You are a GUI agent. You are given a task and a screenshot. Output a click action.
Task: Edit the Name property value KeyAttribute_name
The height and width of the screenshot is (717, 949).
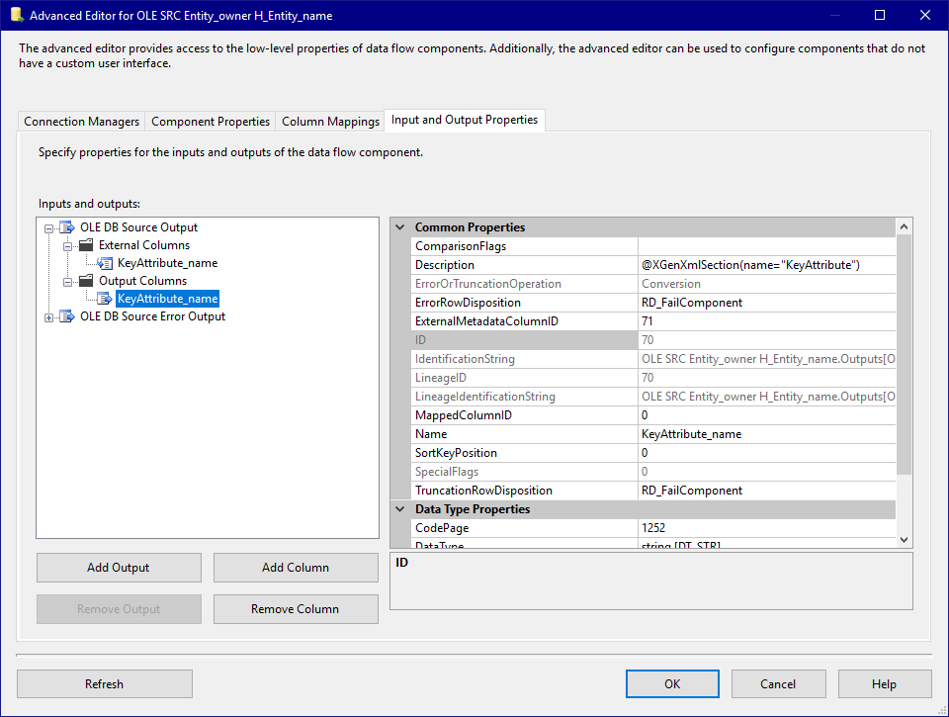tap(766, 434)
